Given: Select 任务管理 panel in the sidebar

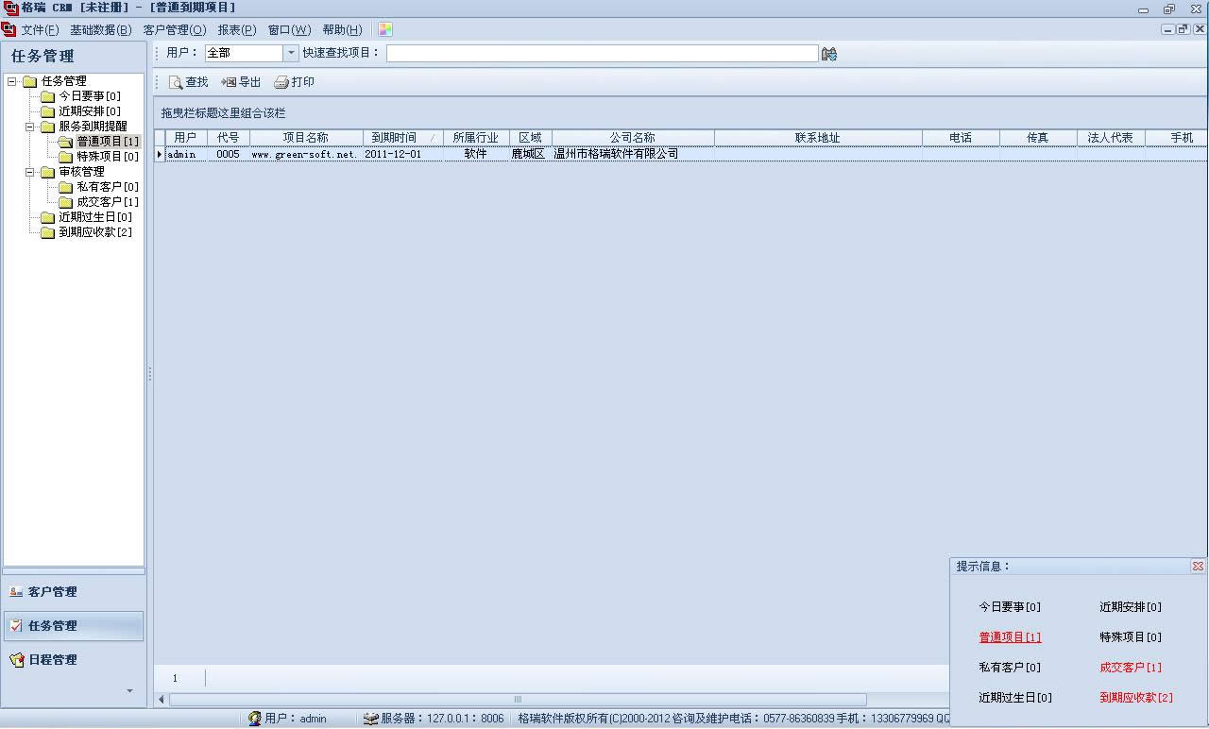Looking at the screenshot, I should [x=53, y=626].
